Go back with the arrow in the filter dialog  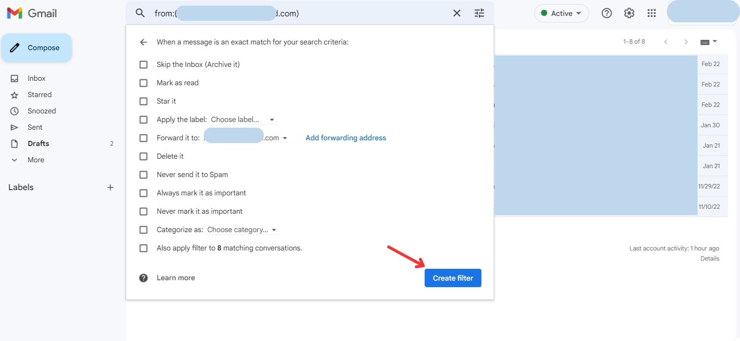(143, 42)
